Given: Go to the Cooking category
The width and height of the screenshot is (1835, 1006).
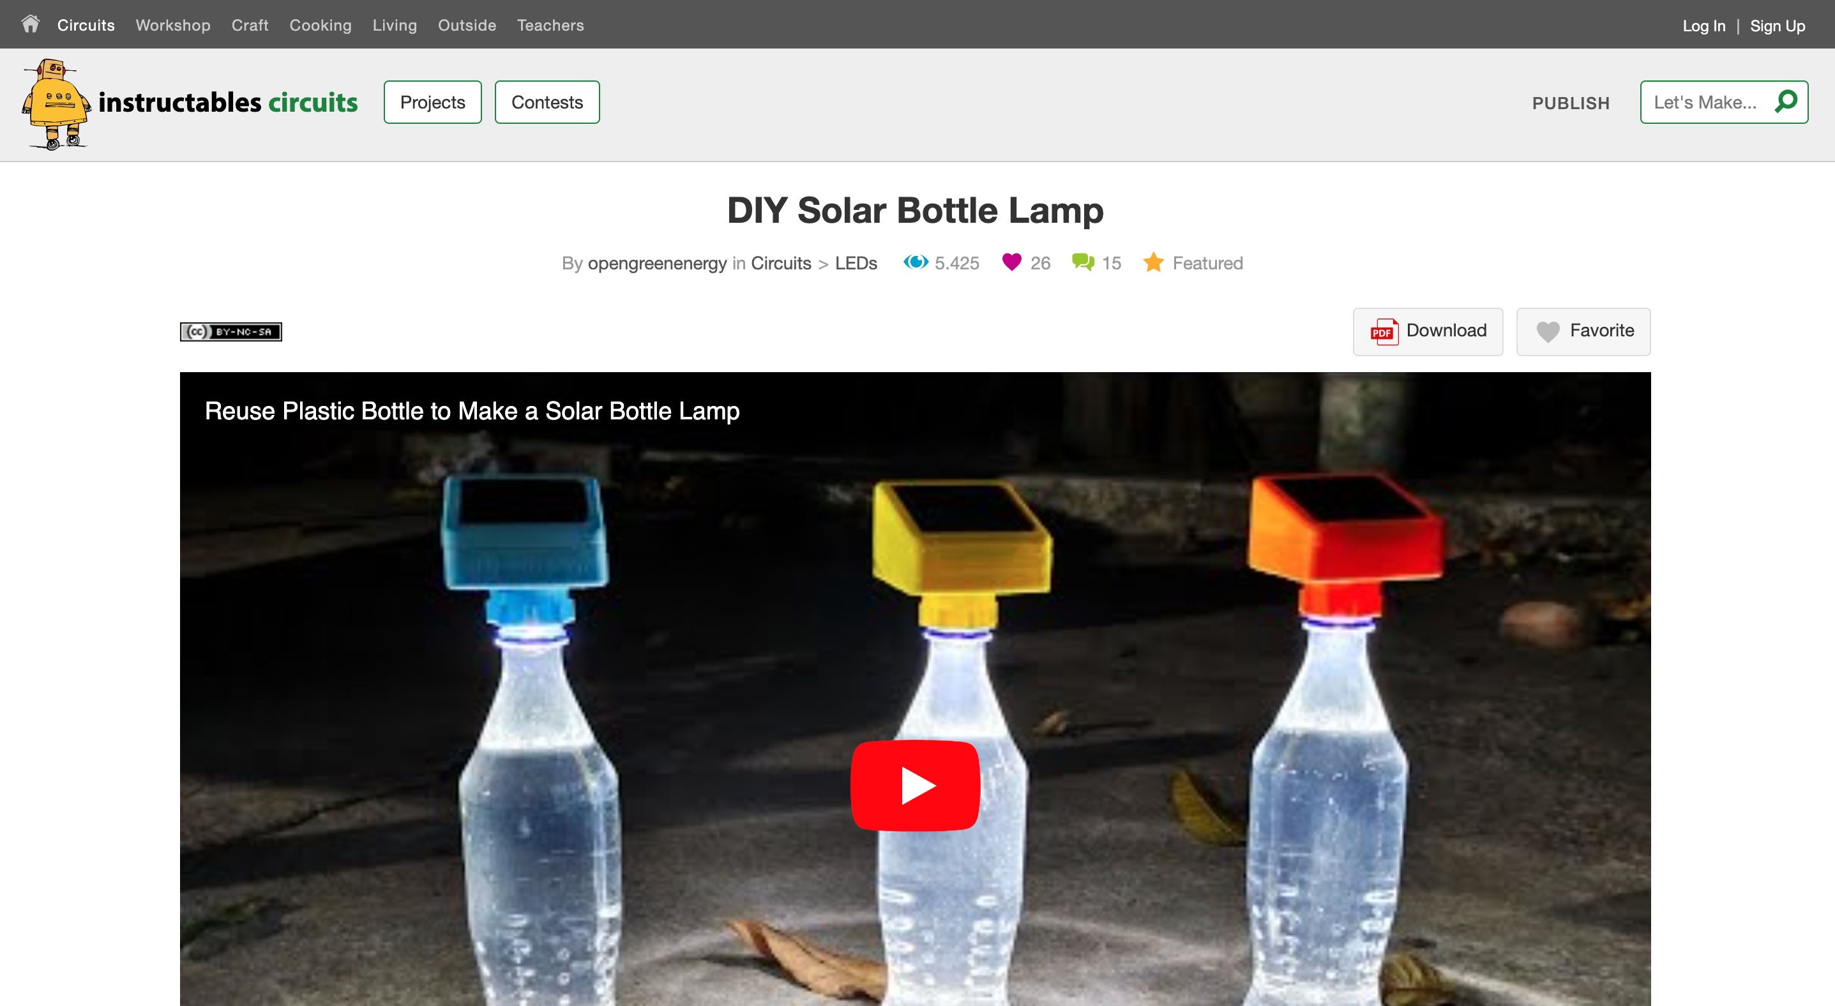Looking at the screenshot, I should (x=321, y=25).
